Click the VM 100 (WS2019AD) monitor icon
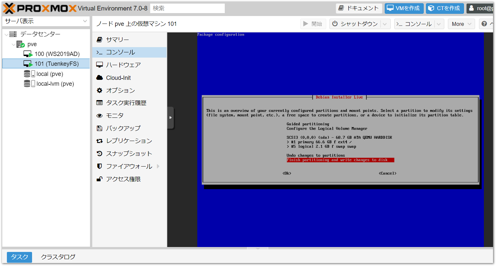 pos(28,54)
